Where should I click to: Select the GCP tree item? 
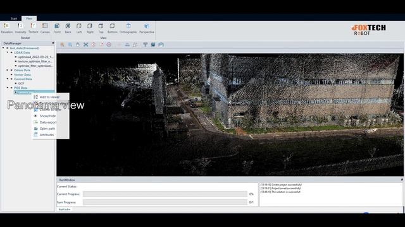21,83
